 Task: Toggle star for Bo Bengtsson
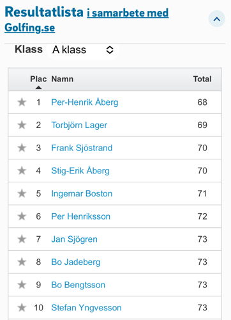coord(22,285)
